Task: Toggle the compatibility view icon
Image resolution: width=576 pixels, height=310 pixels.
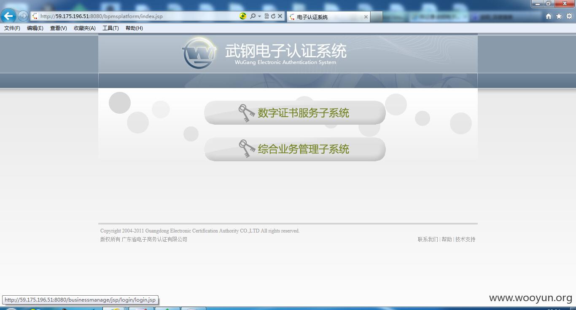Action: click(x=266, y=16)
